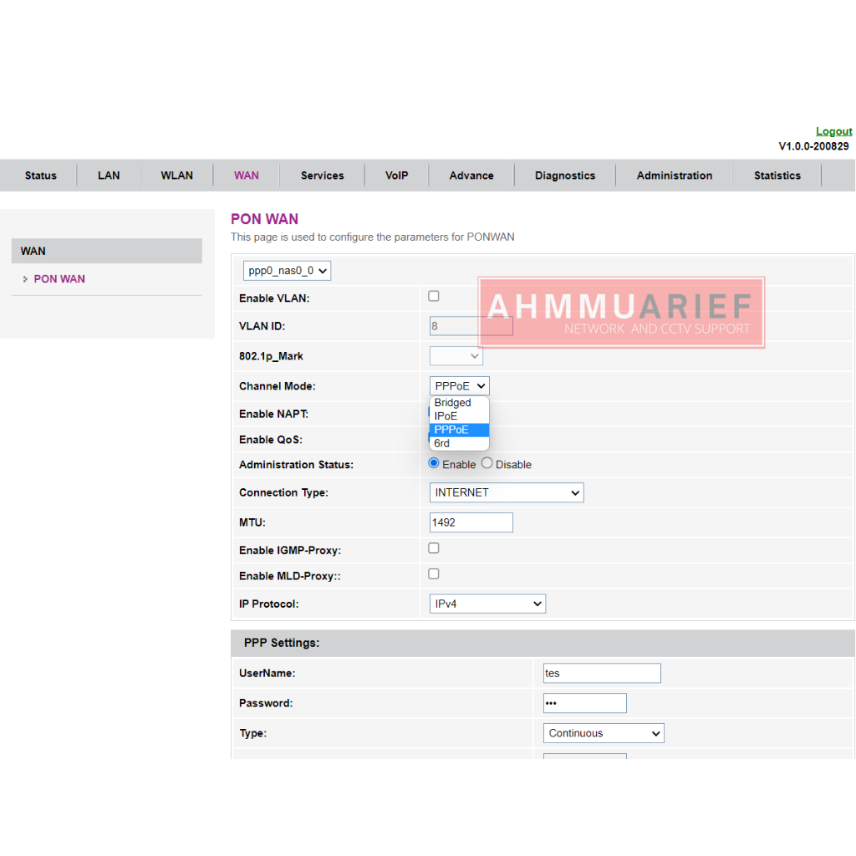Expand the ppp0_nas0_0 interface dropdown
Screen dimensions: 856x856
coord(288,271)
